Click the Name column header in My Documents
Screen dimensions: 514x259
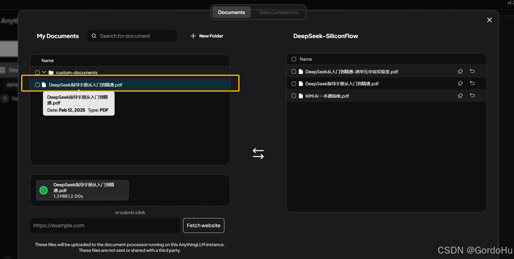(x=48, y=60)
